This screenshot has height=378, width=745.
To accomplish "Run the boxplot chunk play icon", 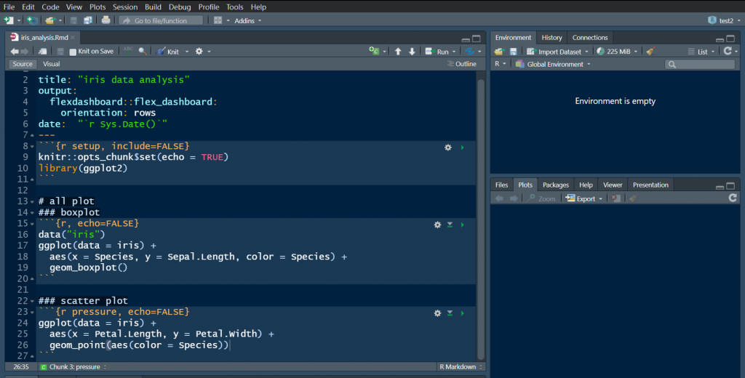I will click(x=462, y=225).
